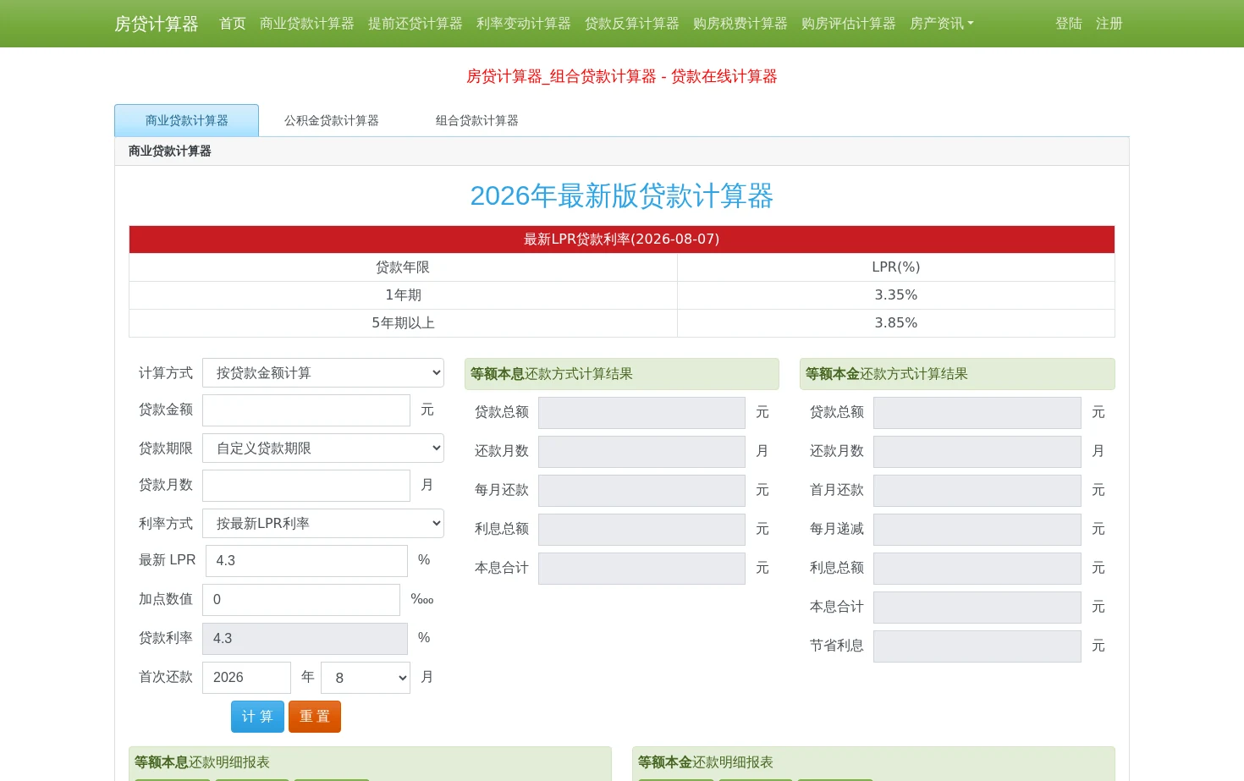Click the 1年期 table cell
The width and height of the screenshot is (1244, 781).
[403, 295]
